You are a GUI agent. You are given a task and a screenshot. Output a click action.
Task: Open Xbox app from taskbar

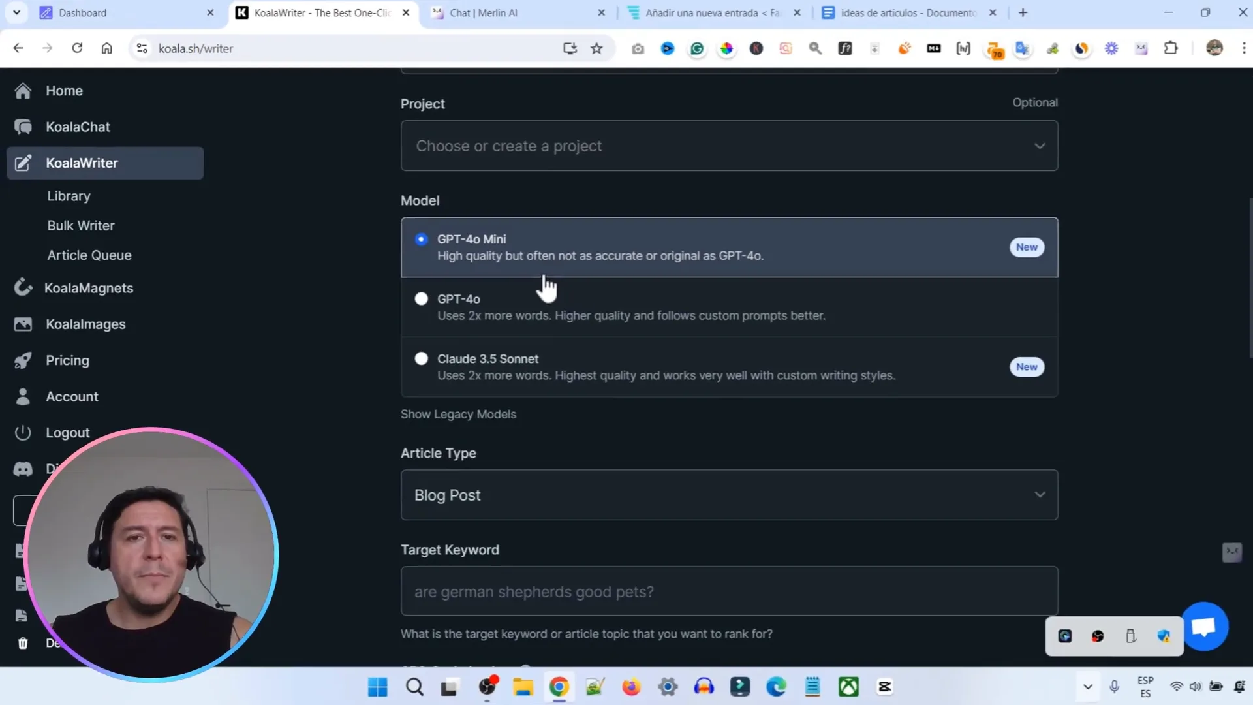pyautogui.click(x=848, y=687)
